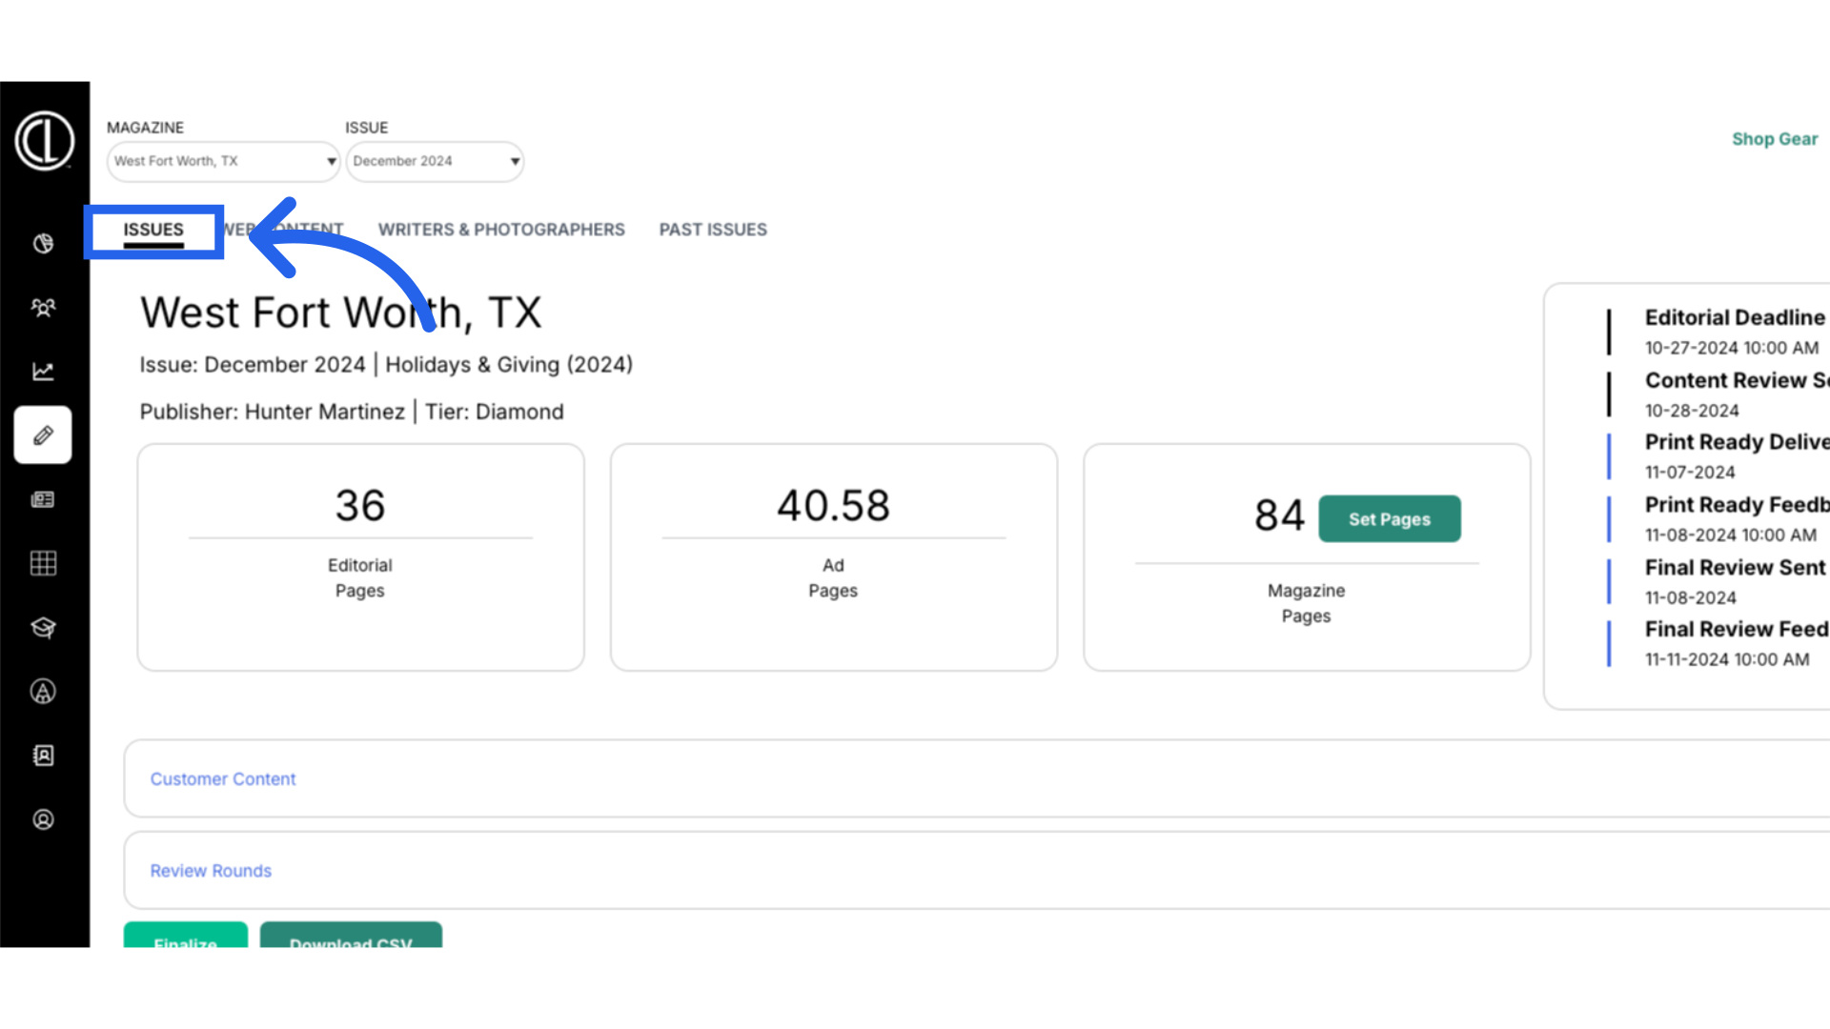This screenshot has width=1830, height=1029.
Task: Switch to Writers & Photographers tab
Action: pos(501,230)
